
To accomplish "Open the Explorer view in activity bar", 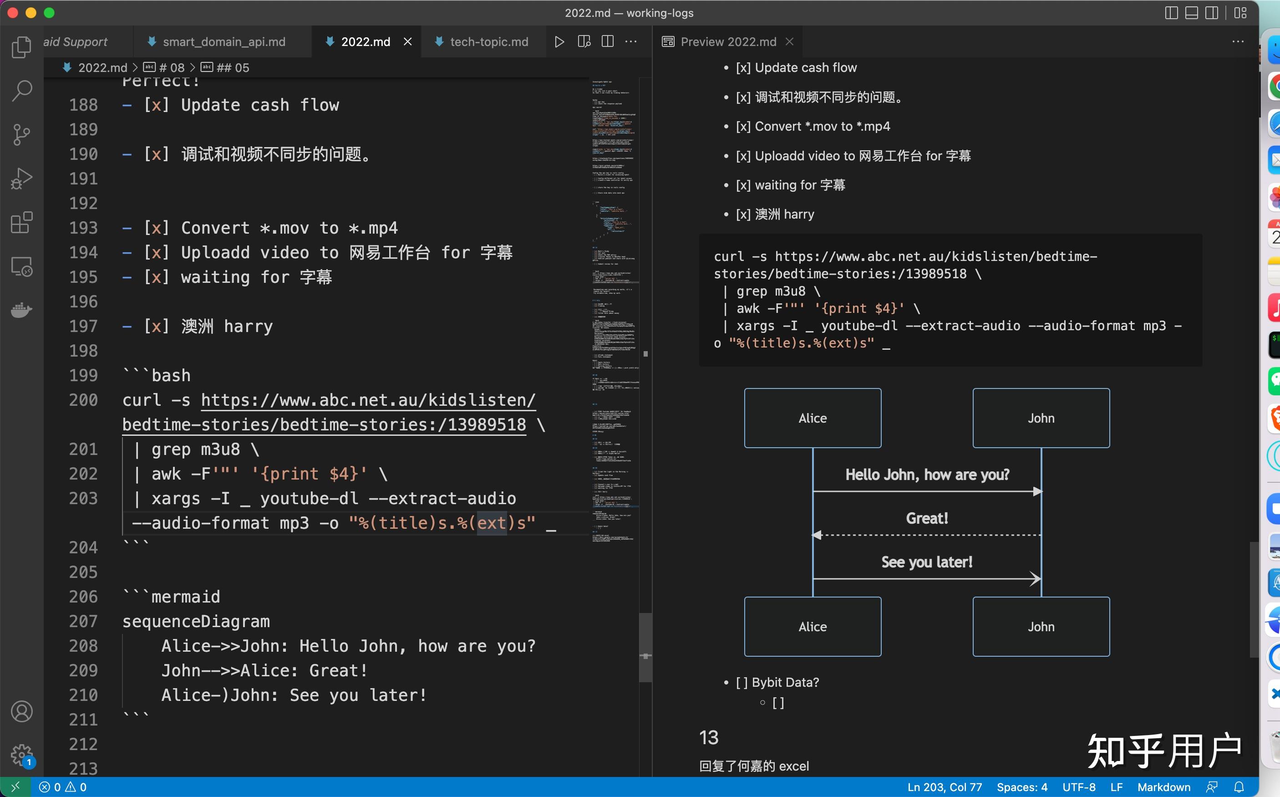I will pos(21,47).
